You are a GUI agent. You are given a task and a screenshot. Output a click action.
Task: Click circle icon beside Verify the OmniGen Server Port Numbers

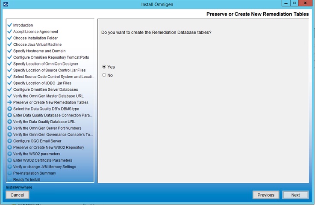10,128
